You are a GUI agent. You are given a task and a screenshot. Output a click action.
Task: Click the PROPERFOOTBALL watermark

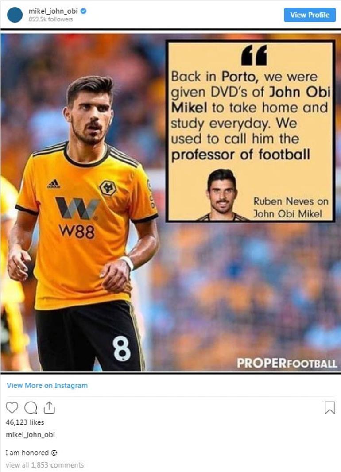(287, 363)
